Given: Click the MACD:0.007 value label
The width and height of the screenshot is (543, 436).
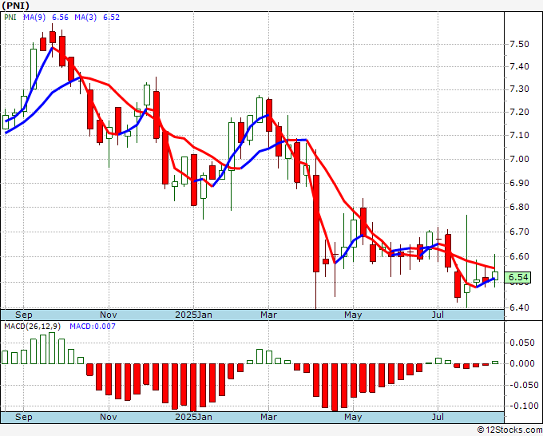Looking at the screenshot, I should [x=93, y=327].
